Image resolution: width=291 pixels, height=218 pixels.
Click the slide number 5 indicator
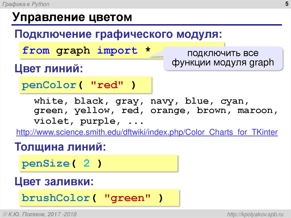tap(287, 4)
